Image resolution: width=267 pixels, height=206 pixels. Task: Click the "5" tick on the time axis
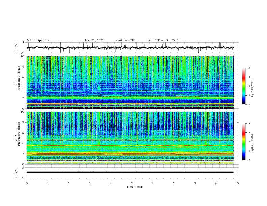point(132,183)
